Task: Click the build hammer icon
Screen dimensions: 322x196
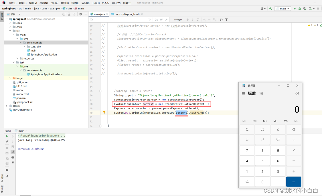Action: (x=270, y=9)
